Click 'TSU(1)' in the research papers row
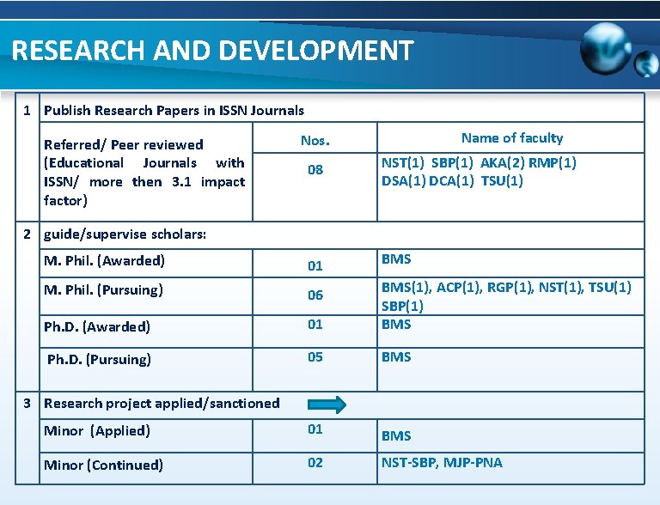The image size is (660, 505). (502, 181)
